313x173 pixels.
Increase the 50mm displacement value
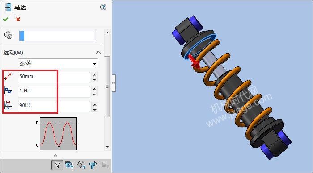pos(95,75)
